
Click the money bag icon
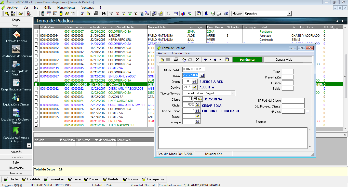pos(67,14)
